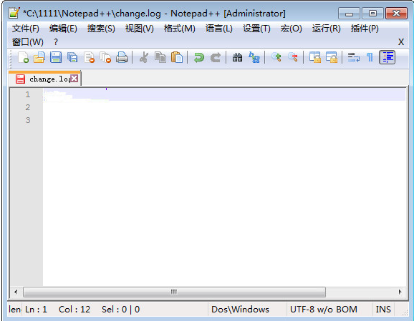The height and width of the screenshot is (321, 414).
Task: Cut selection with scissors icon
Action: (x=144, y=57)
